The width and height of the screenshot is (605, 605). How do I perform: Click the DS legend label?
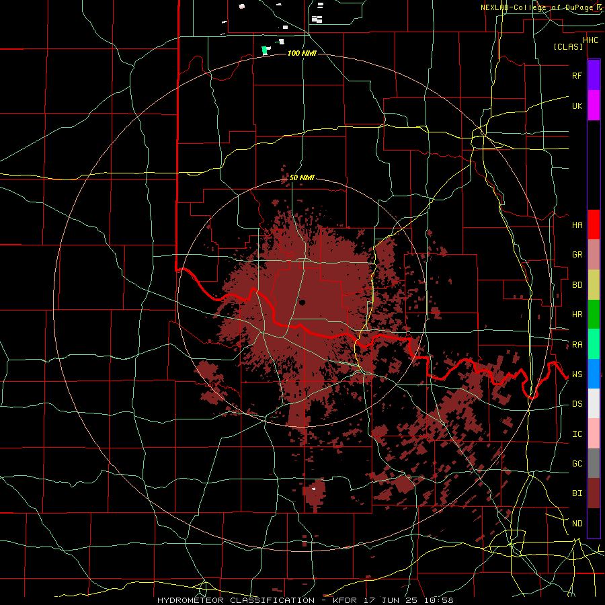point(577,404)
